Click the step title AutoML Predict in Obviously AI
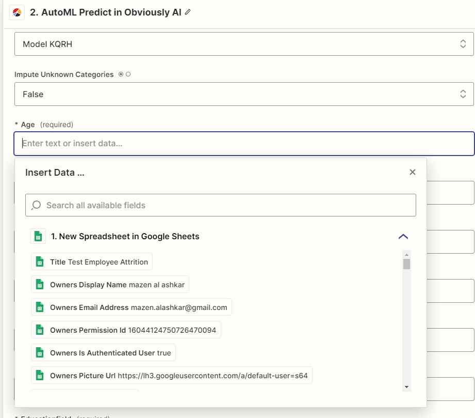Screen dimensions: 475x418 [x=105, y=12]
